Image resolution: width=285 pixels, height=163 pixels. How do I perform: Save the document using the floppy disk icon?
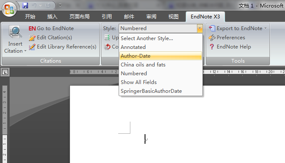[x=25, y=5]
